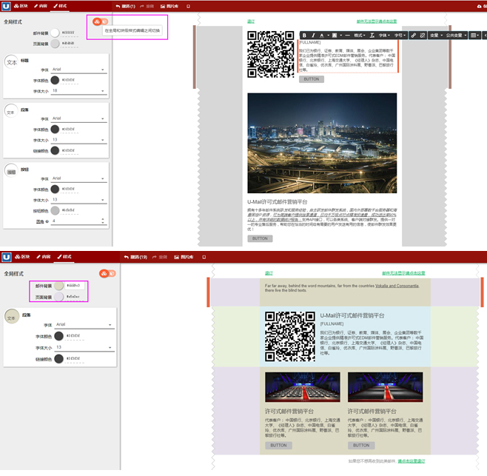Open the 字体 font dropdown in editor toolbar
This screenshot has width=487, height=476.
coord(384,36)
